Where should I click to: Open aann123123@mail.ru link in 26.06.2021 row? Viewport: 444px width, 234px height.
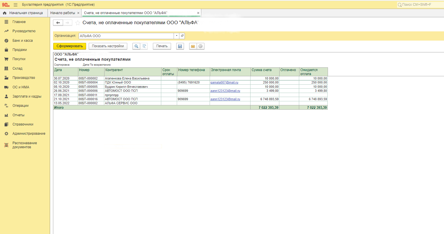(225, 91)
